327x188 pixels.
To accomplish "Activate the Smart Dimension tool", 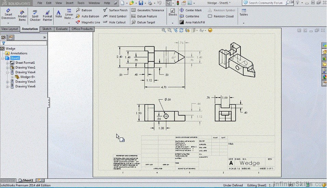I will click(8, 14).
